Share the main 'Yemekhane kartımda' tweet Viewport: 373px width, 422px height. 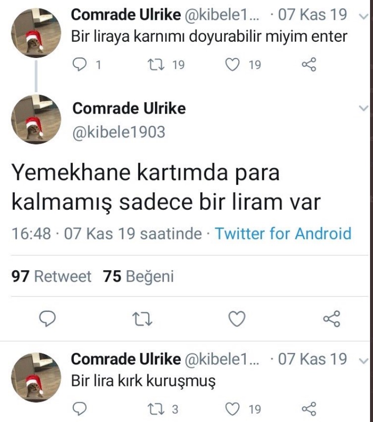[x=331, y=319]
